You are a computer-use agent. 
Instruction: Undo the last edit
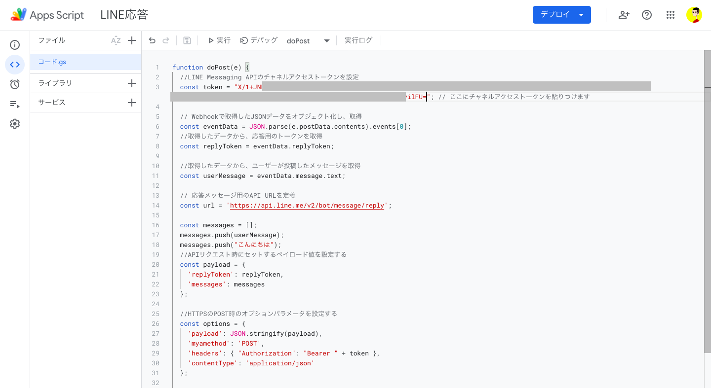[x=152, y=40]
